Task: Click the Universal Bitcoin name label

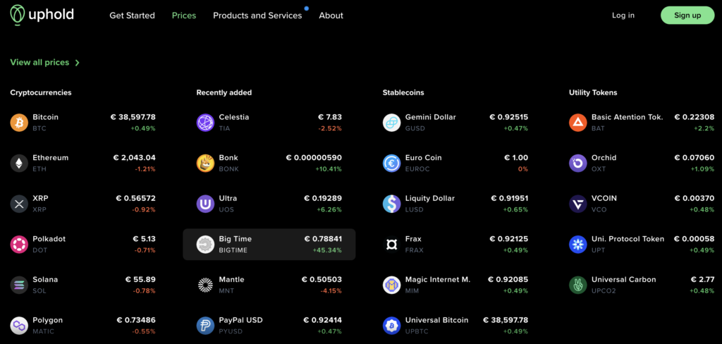Action: [437, 320]
